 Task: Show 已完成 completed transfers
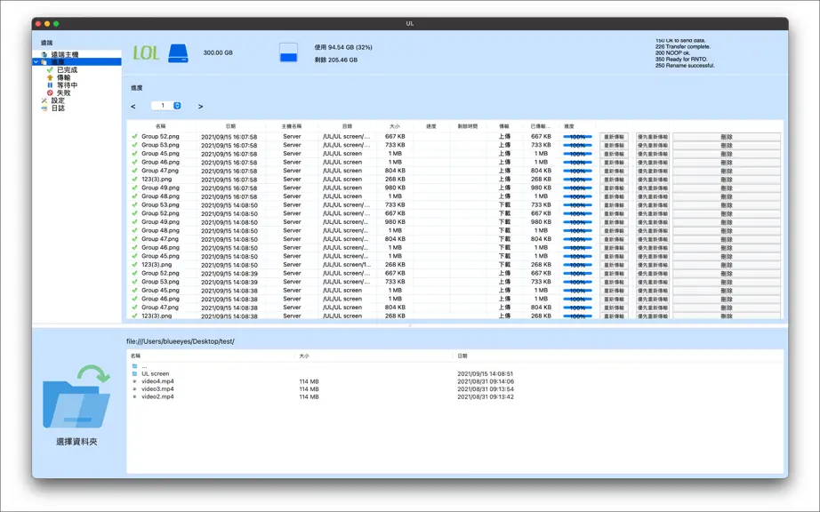tap(67, 69)
